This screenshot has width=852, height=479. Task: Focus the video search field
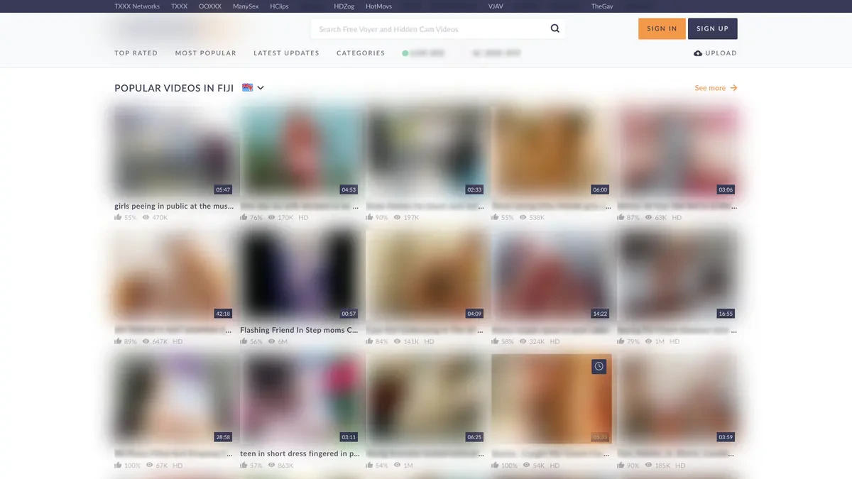(430, 29)
